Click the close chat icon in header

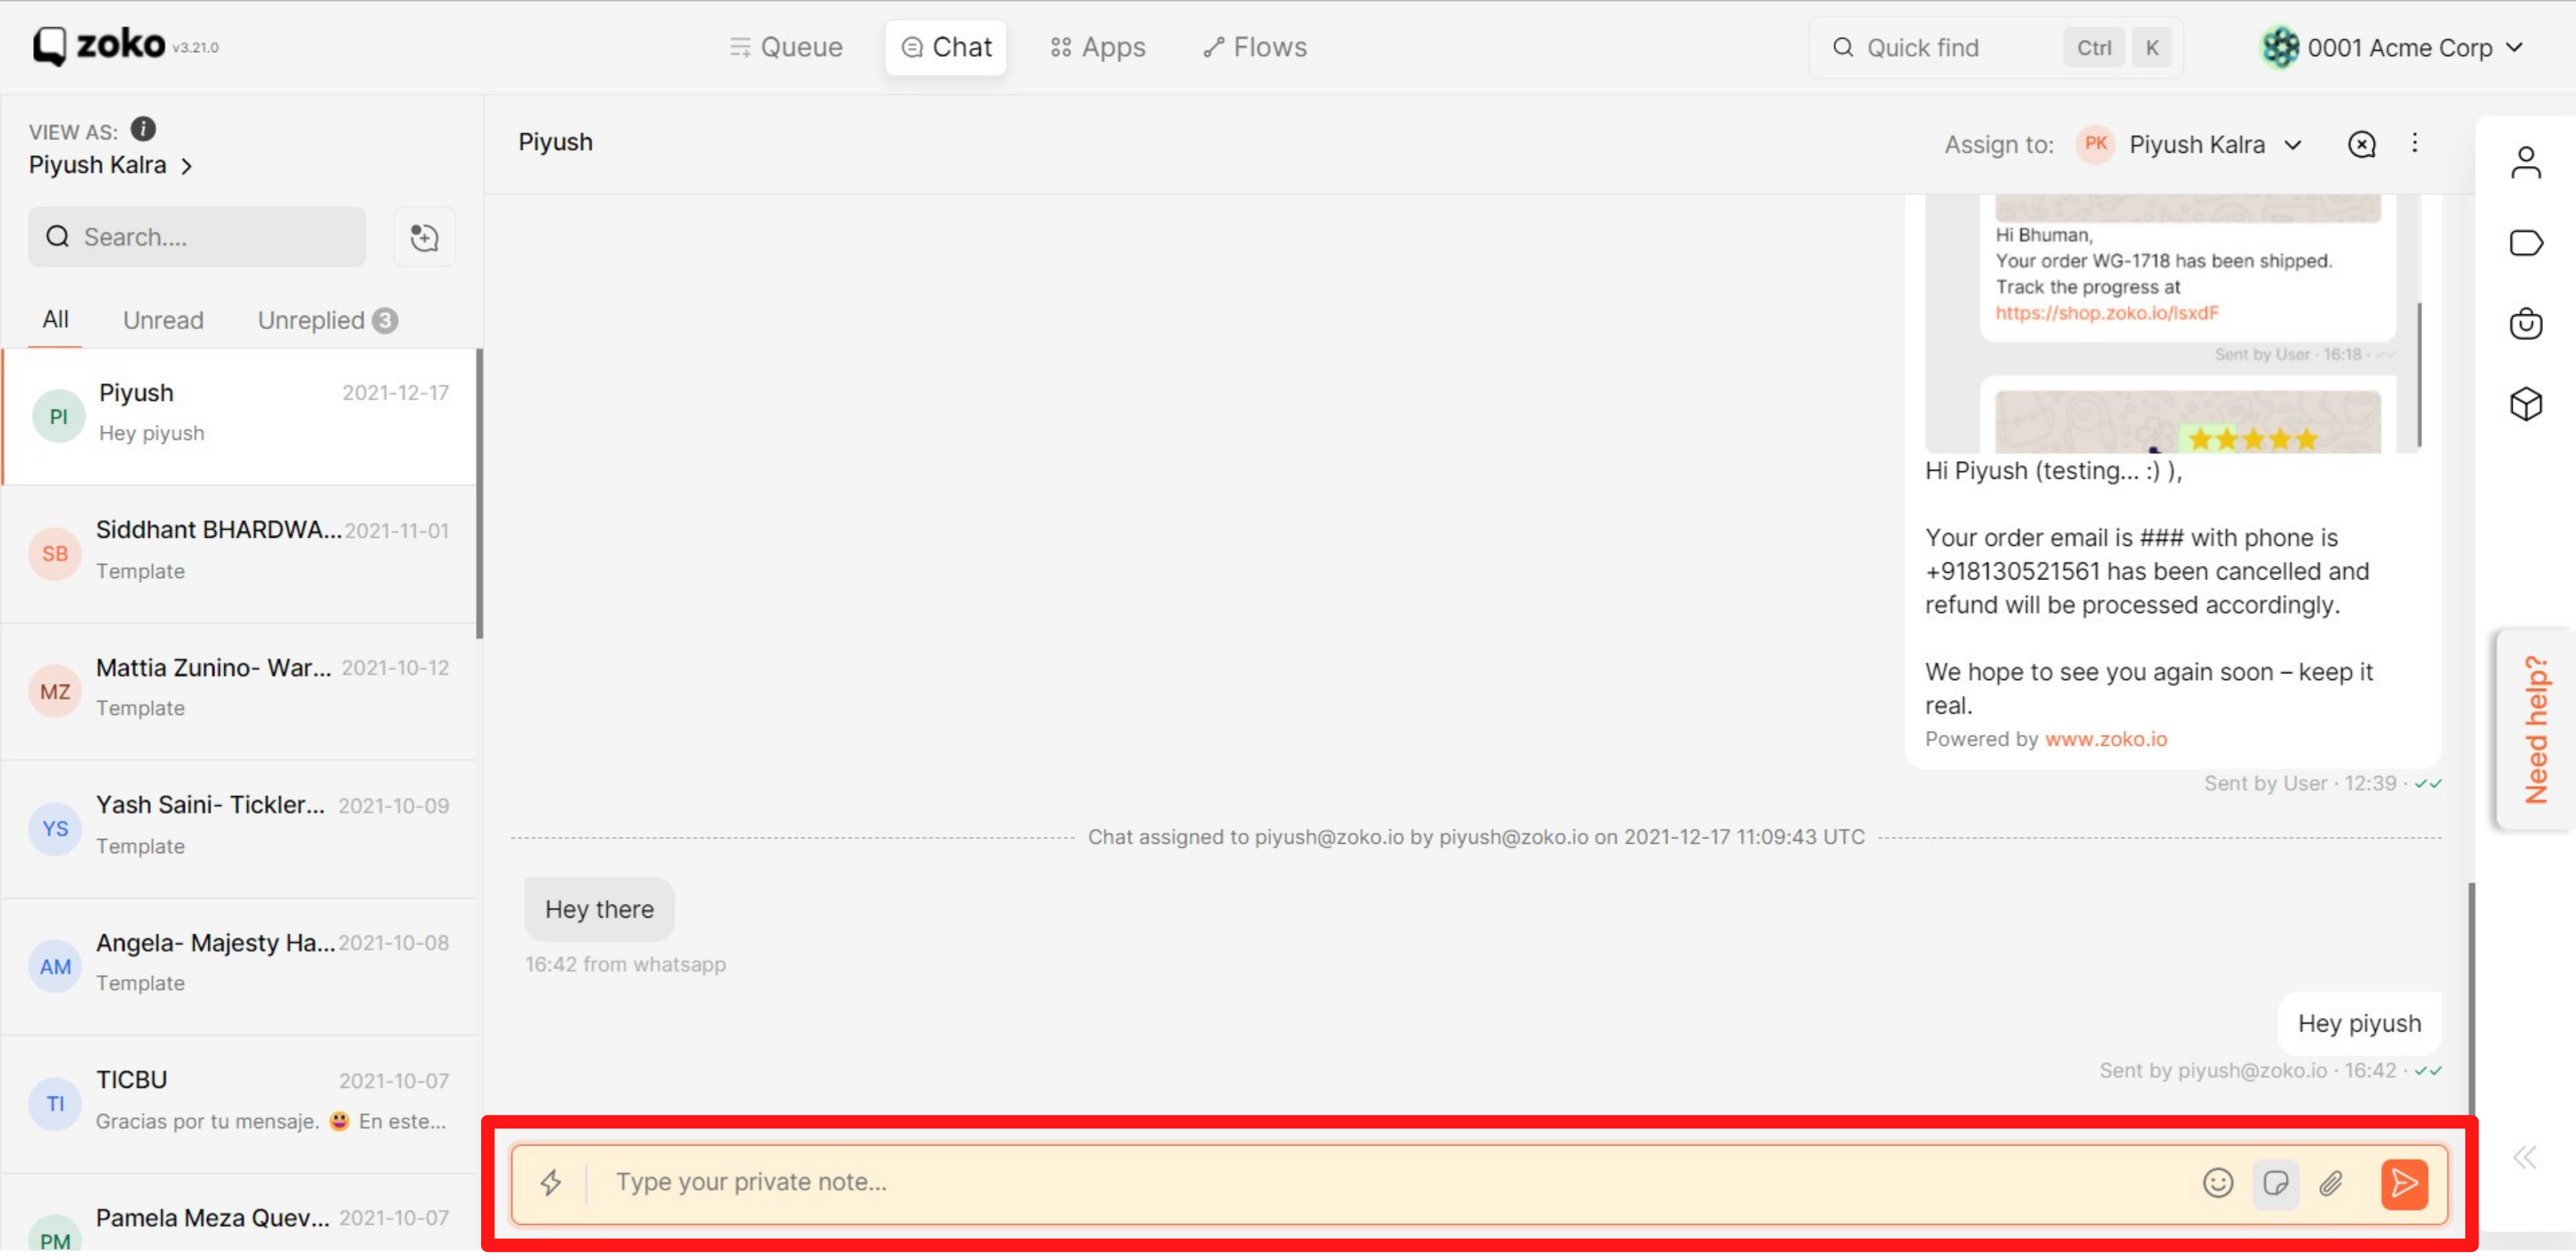[2362, 145]
